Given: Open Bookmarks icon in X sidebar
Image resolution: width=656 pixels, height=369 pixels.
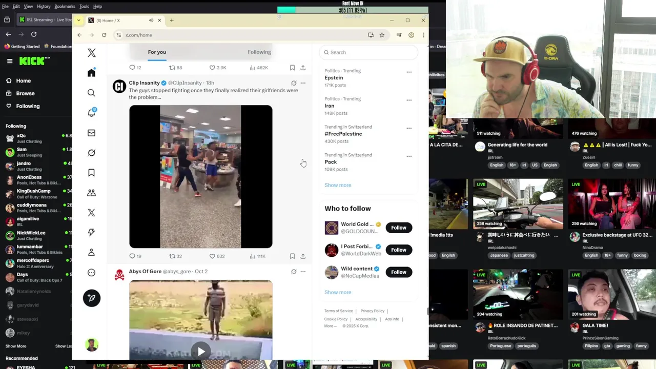Looking at the screenshot, I should [x=91, y=173].
